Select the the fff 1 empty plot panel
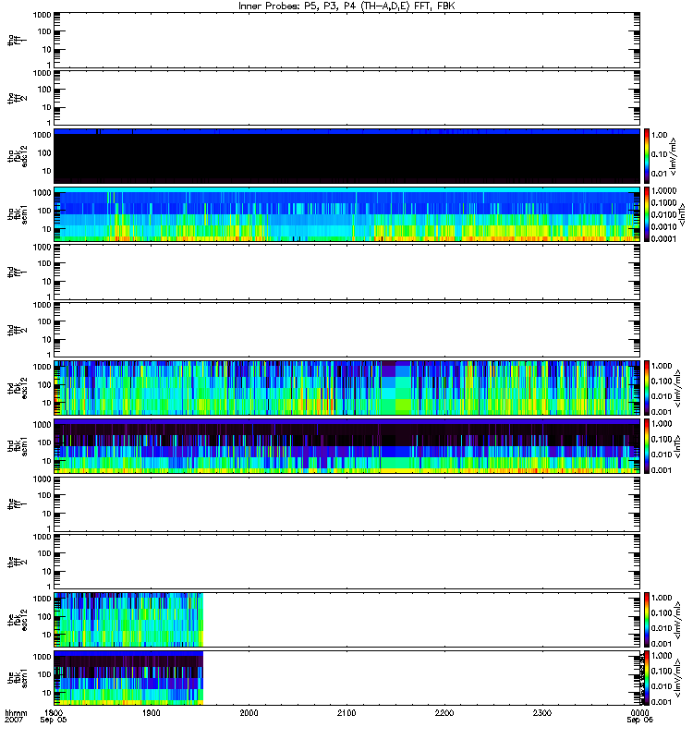693x739 pixels. [347, 503]
